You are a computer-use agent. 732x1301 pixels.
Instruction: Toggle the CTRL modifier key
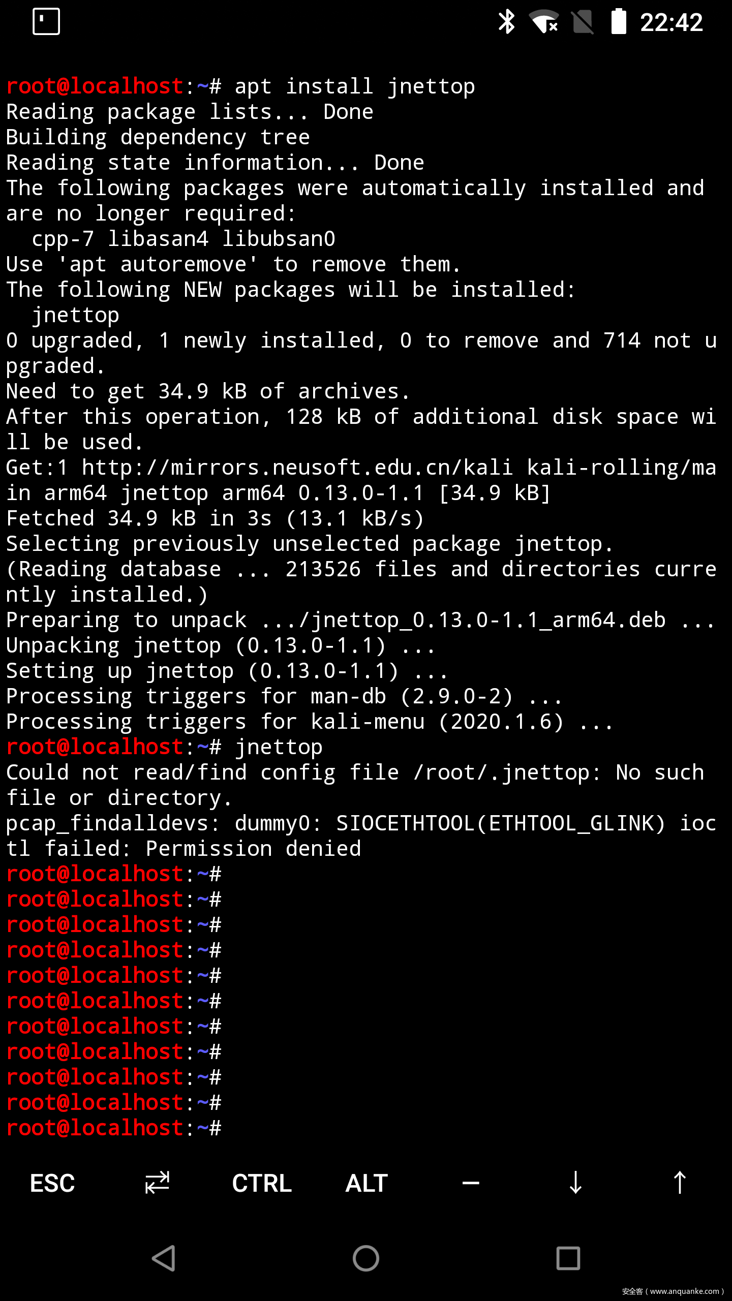[262, 1183]
